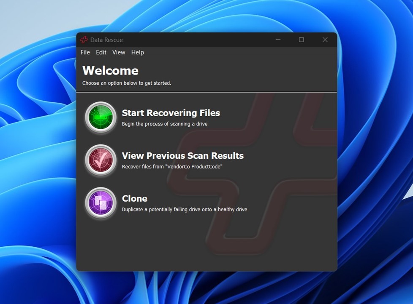Image resolution: width=413 pixels, height=304 pixels.
Task: Click the Welcome heading text
Action: coord(110,70)
